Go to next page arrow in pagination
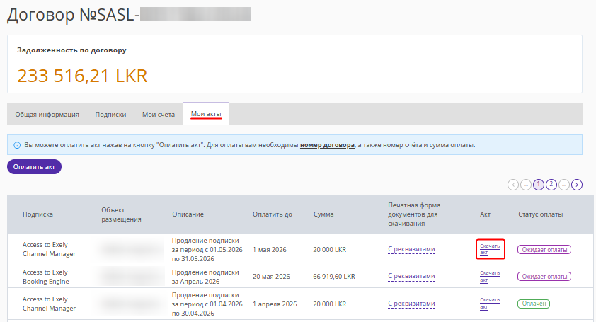The image size is (596, 322). 577,185
